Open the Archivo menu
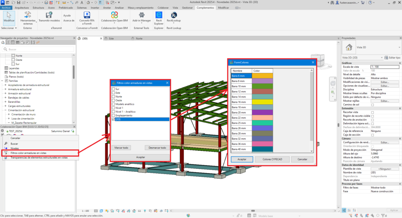This screenshot has width=402, height=218. (x=6, y=8)
